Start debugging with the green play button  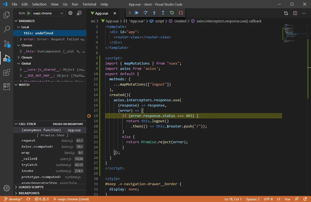coord(29,13)
